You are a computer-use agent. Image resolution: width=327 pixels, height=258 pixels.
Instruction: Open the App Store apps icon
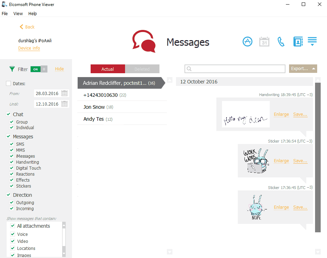click(x=248, y=42)
